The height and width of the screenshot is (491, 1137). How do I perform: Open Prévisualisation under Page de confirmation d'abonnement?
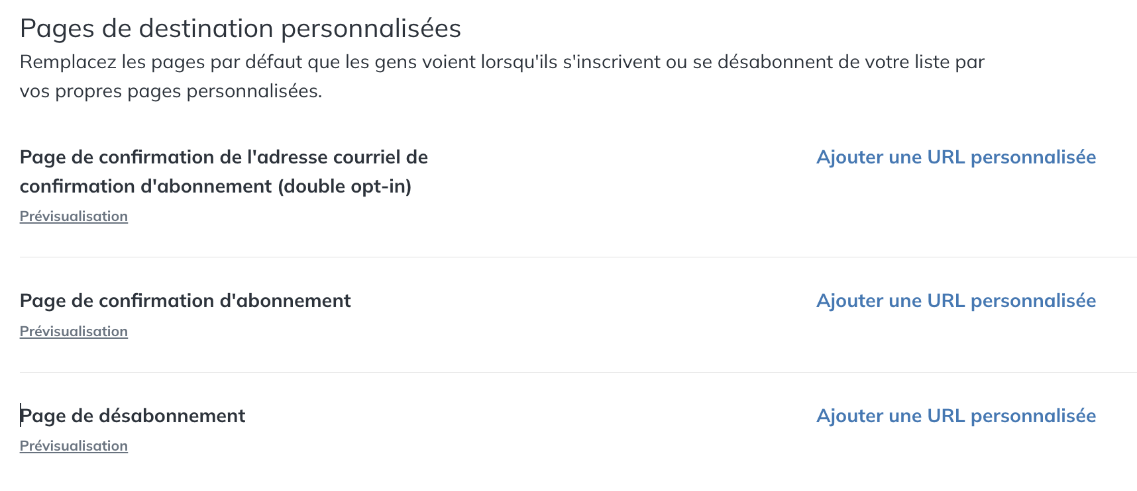pos(74,332)
